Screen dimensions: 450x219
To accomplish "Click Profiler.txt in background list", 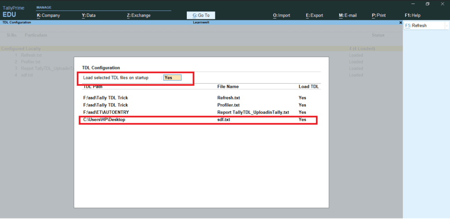I will (x=30, y=62).
